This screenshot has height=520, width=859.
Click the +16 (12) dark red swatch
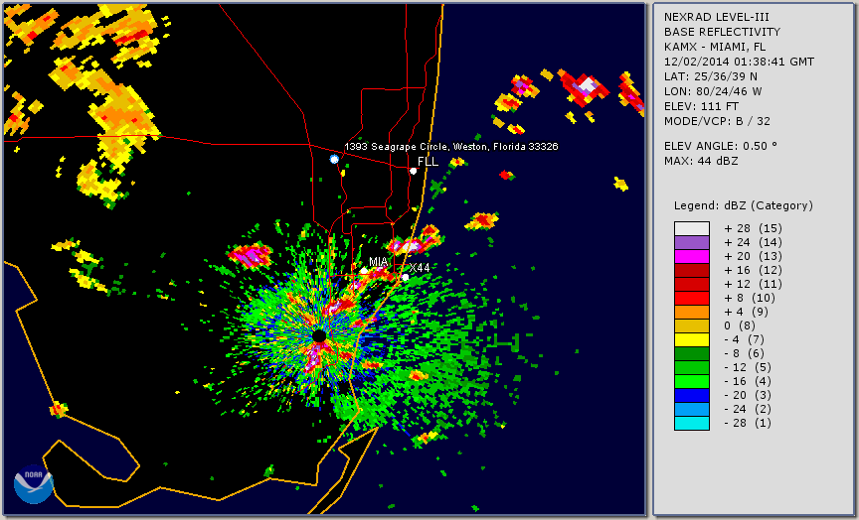692,271
